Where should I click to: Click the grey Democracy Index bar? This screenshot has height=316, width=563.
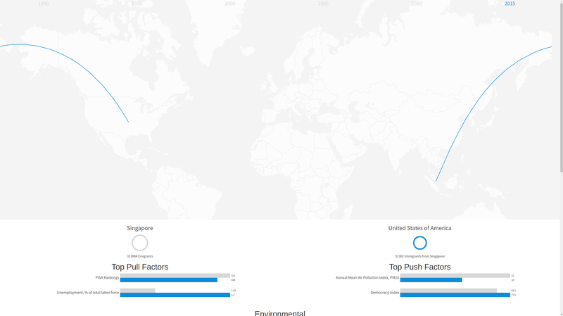[448, 290]
